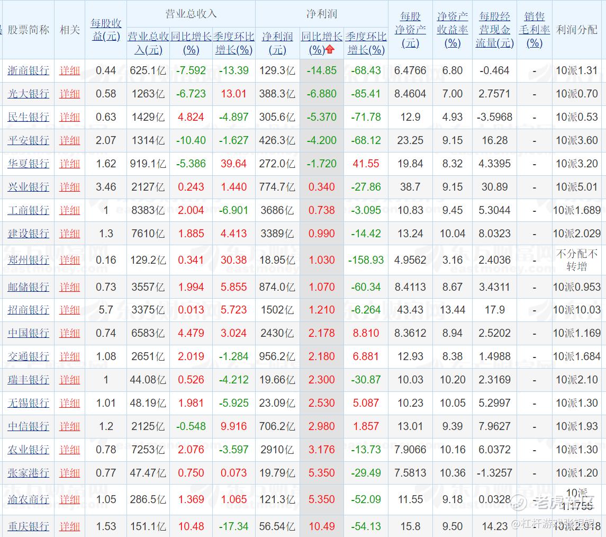The height and width of the screenshot is (537, 606).
Task: Sort by 净利润(元) column header
Action: [277, 43]
